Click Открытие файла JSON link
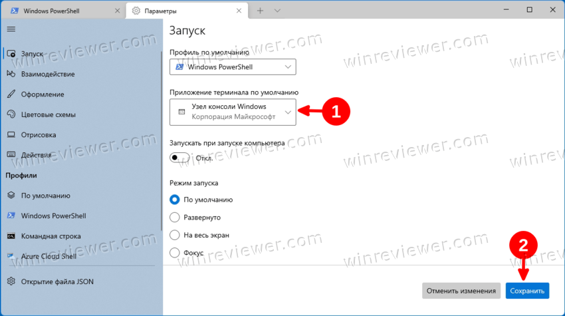Image resolution: width=565 pixels, height=316 pixels. pyautogui.click(x=82, y=281)
